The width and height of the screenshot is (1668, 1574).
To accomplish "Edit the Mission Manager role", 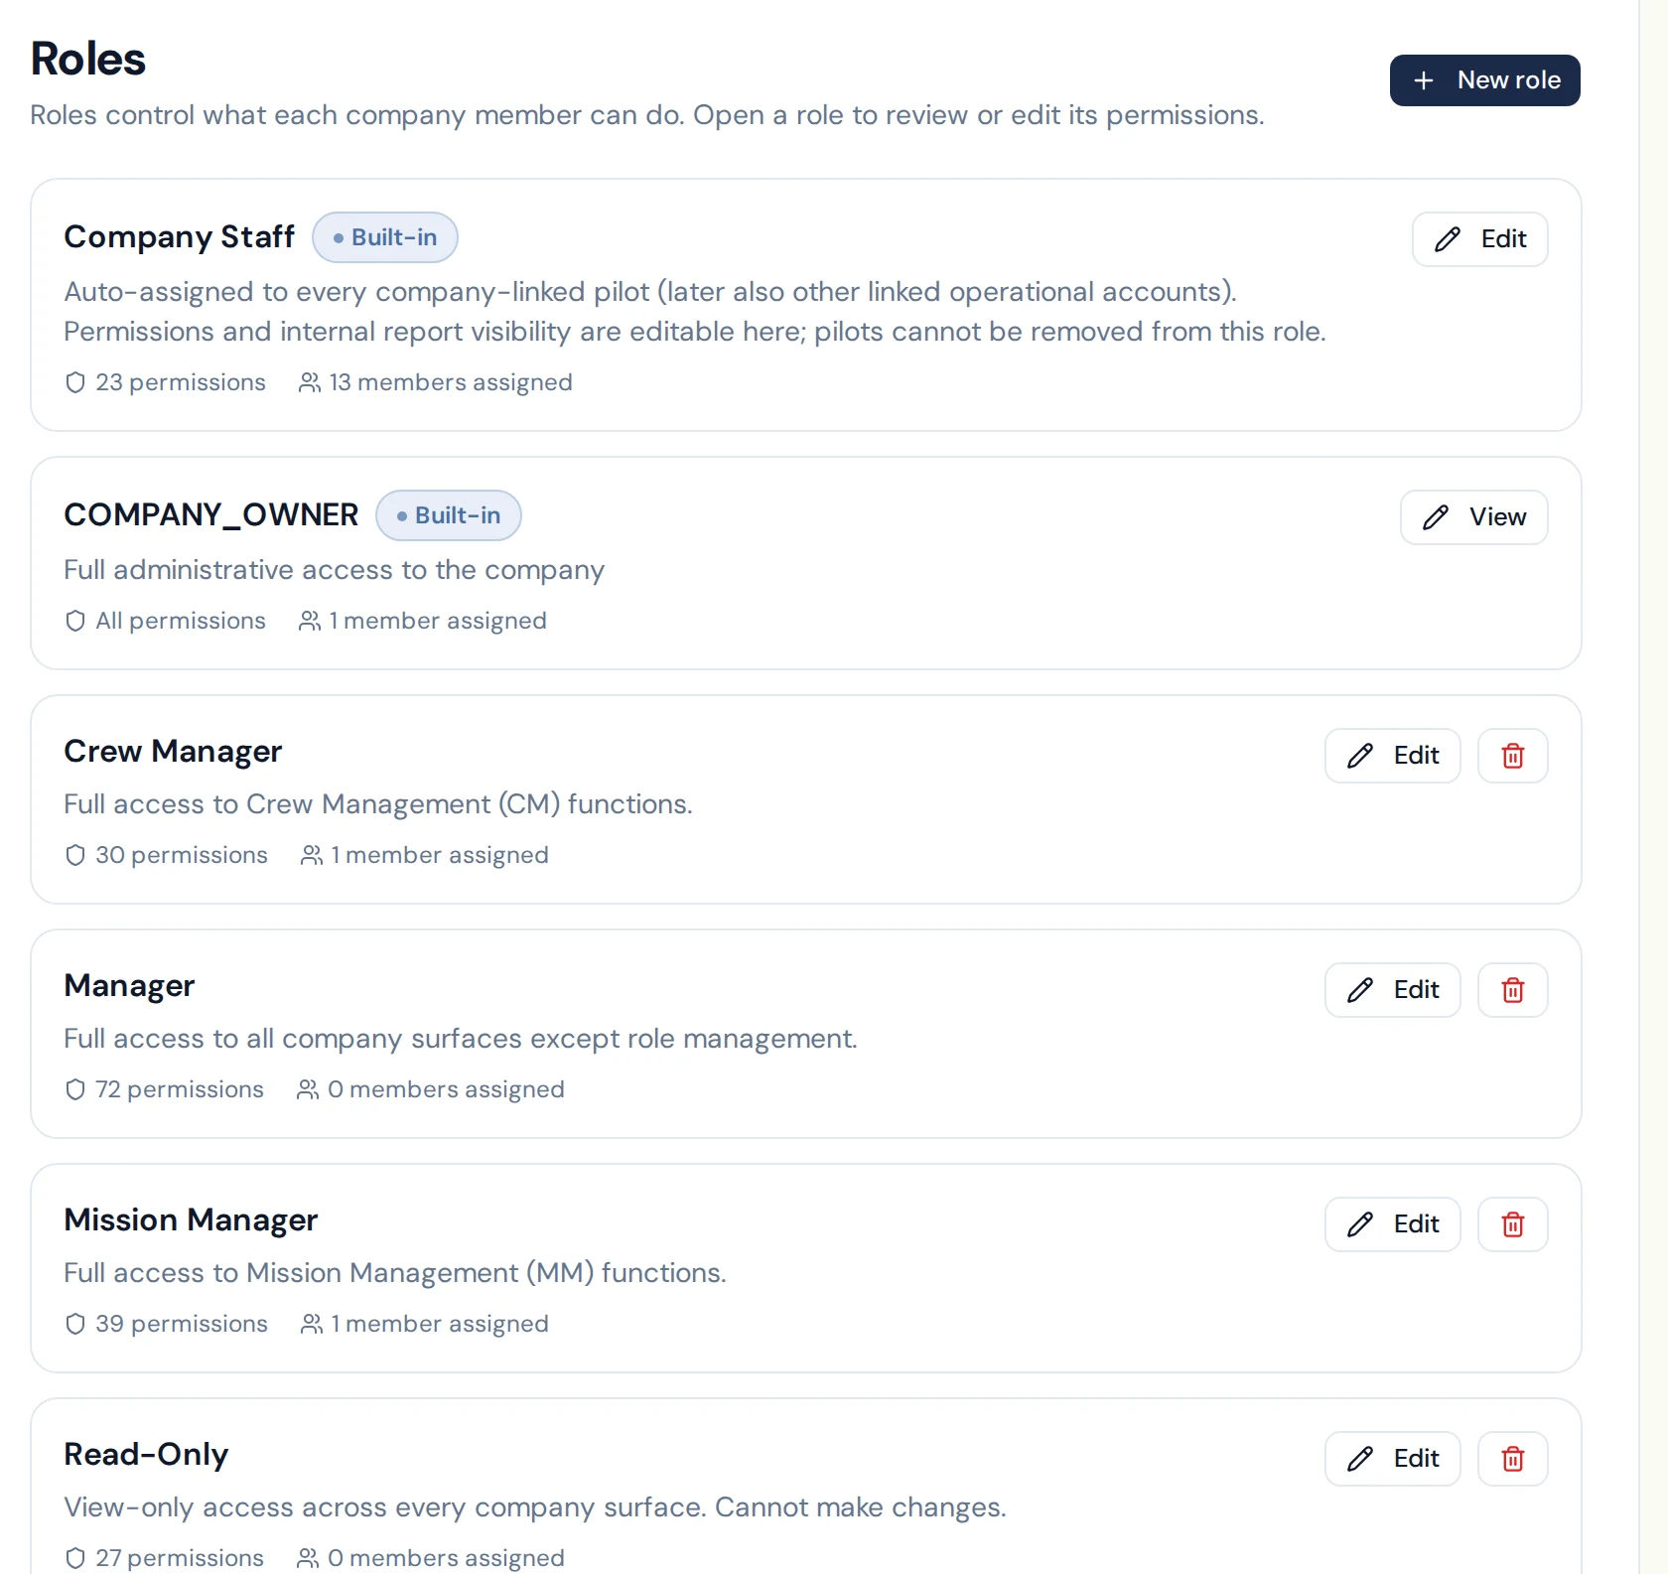I will tap(1392, 1224).
